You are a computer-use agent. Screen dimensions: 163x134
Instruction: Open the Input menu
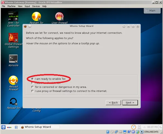click(27, 6)
